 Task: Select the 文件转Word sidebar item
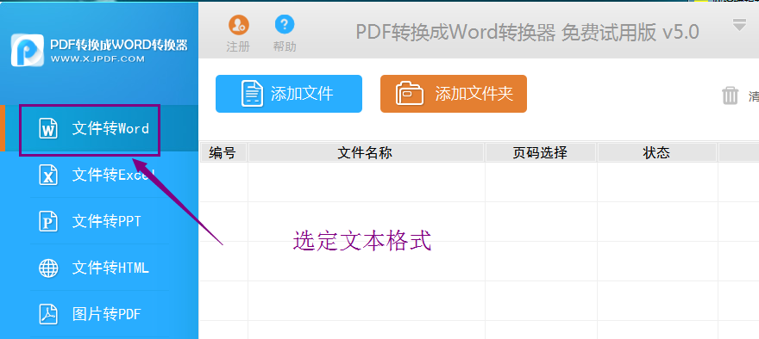[x=99, y=129]
